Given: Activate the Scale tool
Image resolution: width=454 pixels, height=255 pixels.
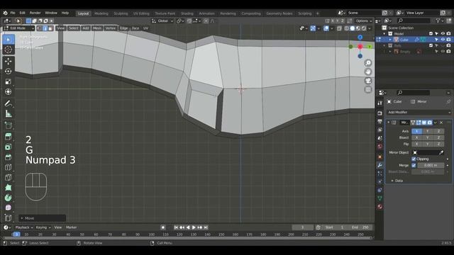Looking at the screenshot, I should (8, 81).
